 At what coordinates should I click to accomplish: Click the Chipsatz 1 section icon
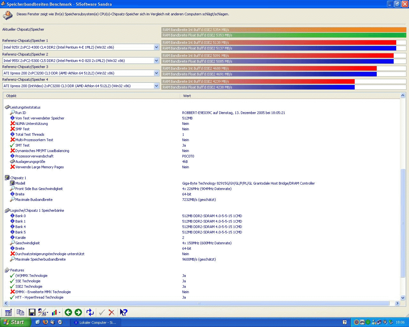click(7, 178)
